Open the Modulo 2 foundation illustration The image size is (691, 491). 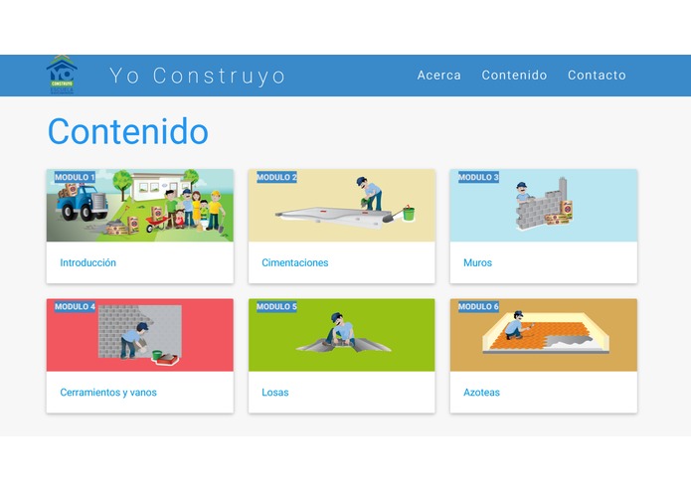point(342,205)
